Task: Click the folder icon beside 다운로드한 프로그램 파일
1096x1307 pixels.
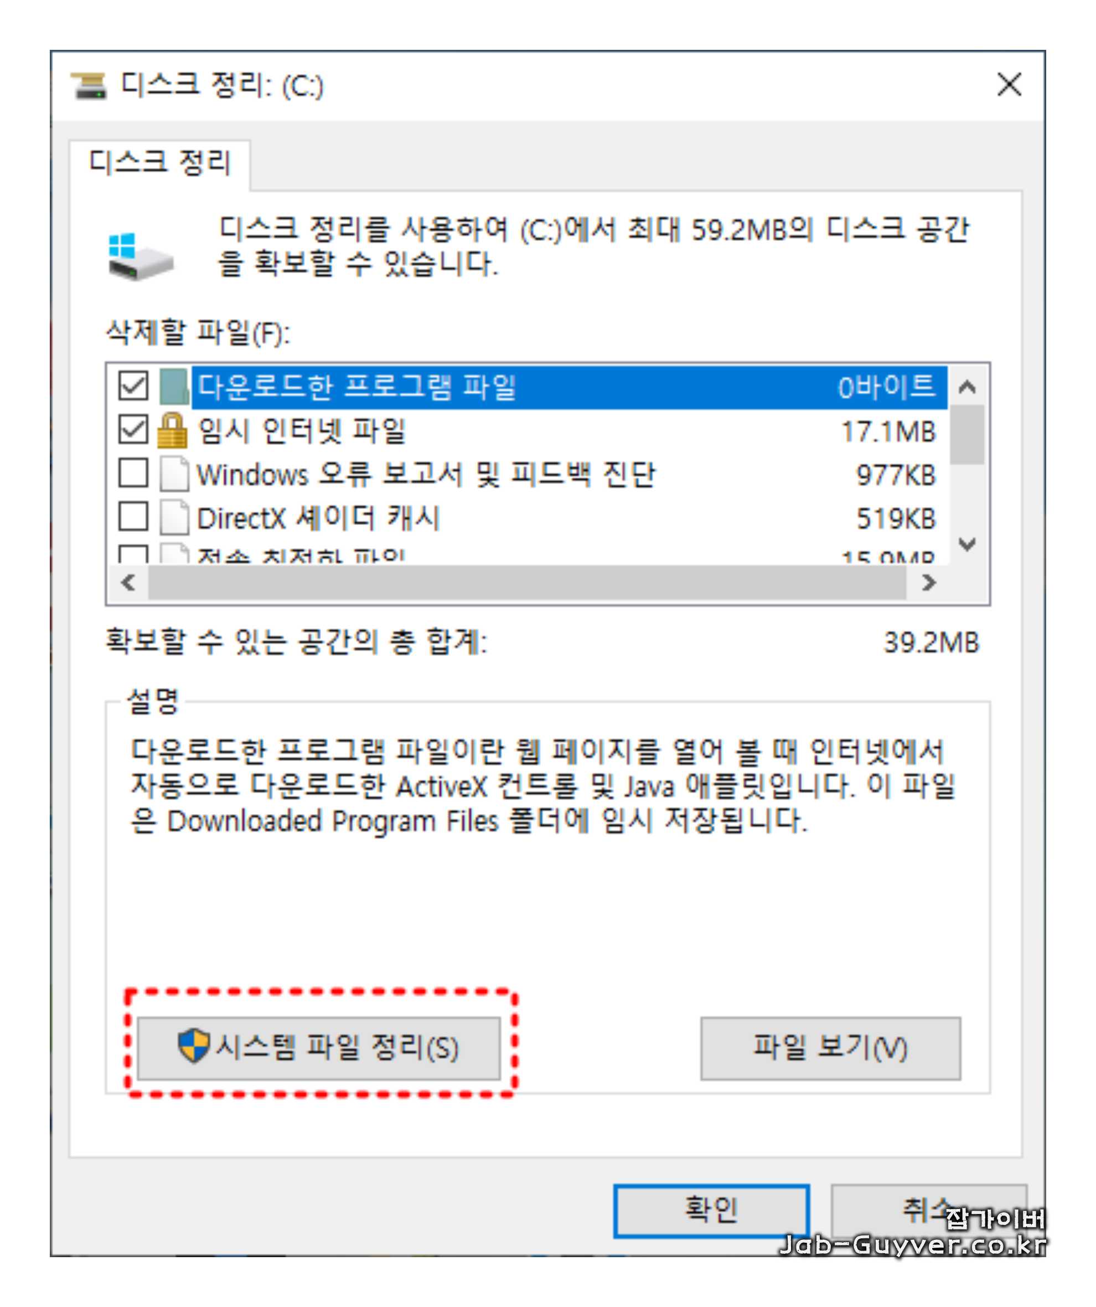Action: 174,387
